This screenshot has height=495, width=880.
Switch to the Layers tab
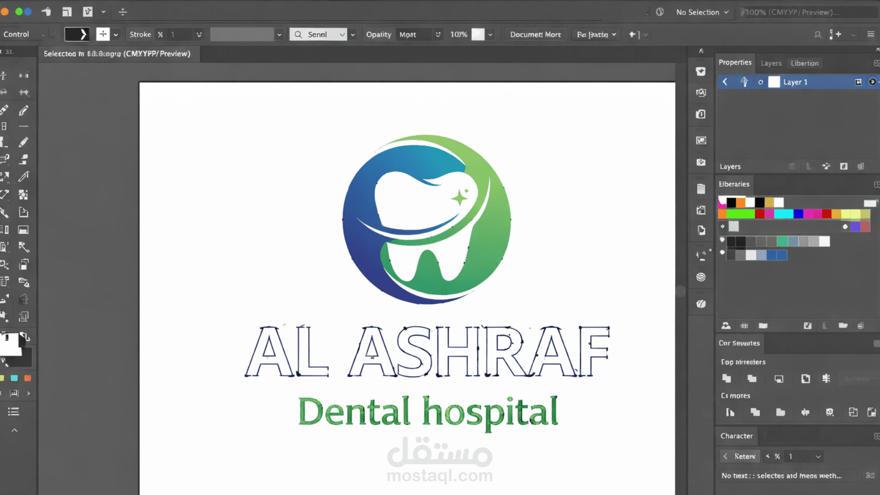pyautogui.click(x=771, y=63)
